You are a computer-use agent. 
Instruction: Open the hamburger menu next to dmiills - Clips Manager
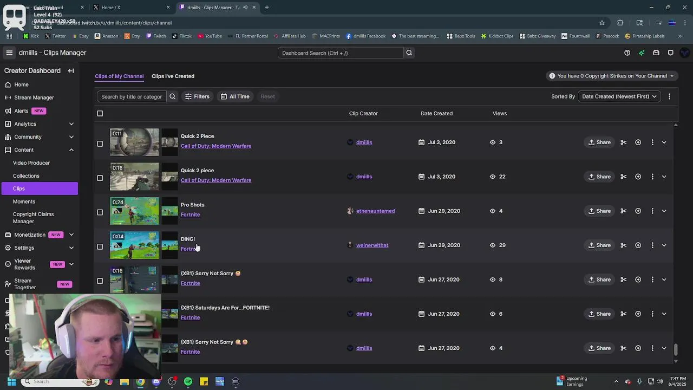pos(9,53)
